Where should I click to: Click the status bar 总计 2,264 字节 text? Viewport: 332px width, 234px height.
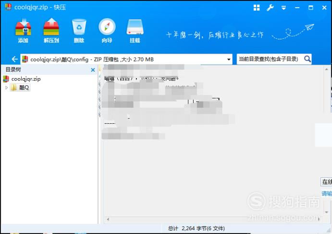point(197,228)
